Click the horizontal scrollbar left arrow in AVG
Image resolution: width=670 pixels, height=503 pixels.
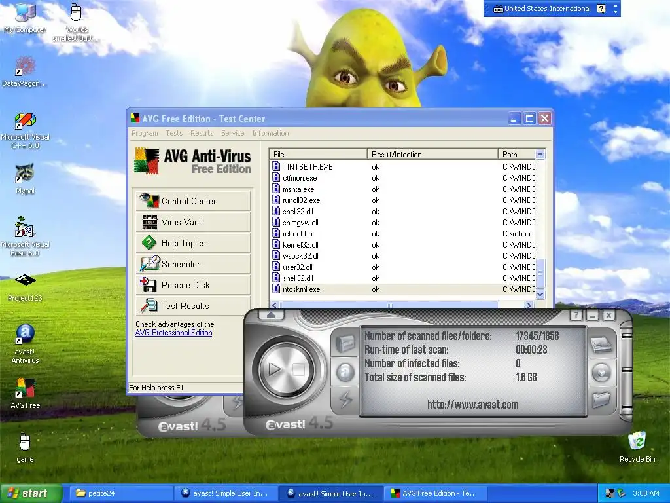pyautogui.click(x=275, y=305)
